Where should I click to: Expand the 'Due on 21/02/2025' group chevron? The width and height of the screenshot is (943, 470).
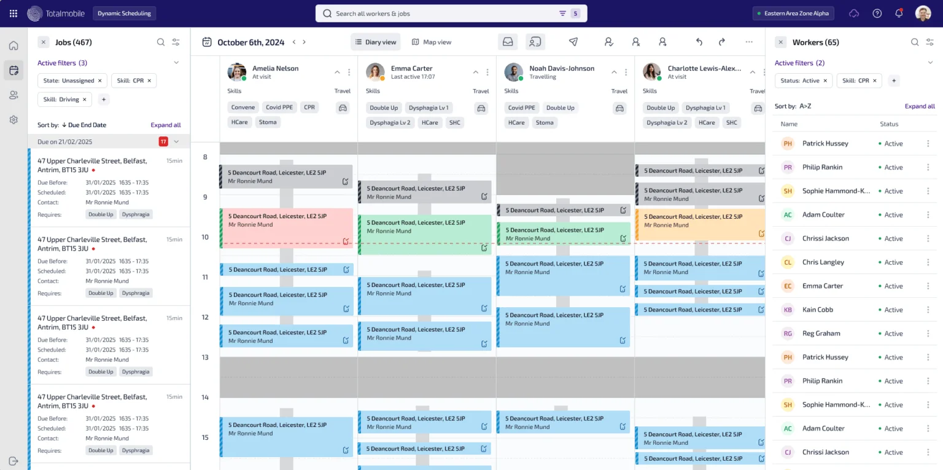point(176,141)
